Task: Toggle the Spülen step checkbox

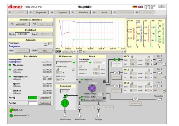Action: [x=10, y=84]
